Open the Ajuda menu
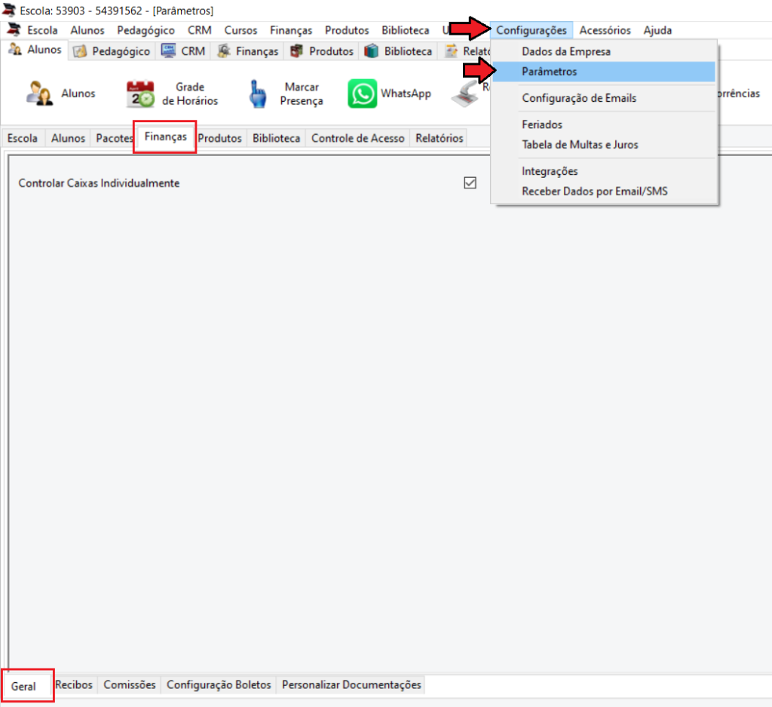772x707 pixels. [657, 30]
